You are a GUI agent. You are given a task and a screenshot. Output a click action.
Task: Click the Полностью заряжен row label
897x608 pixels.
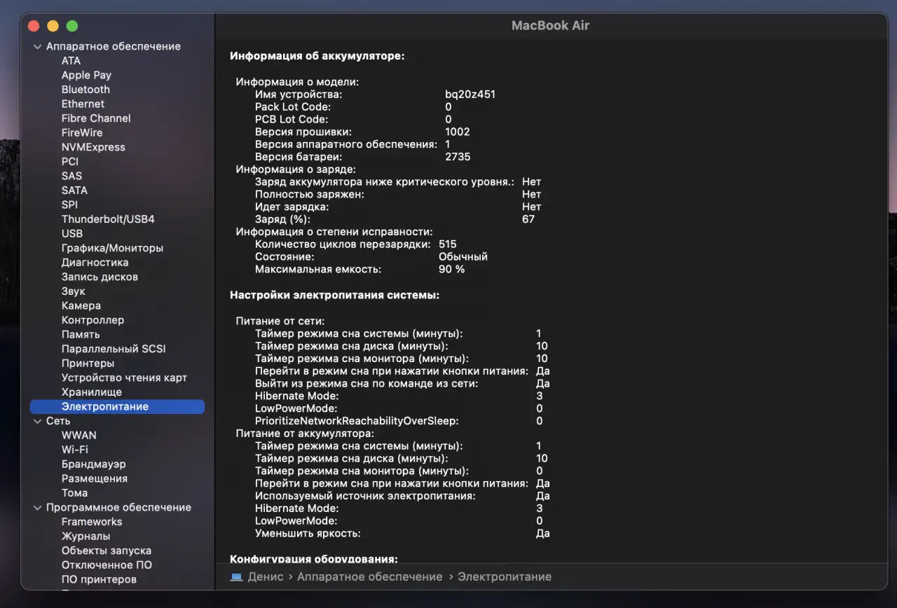310,195
